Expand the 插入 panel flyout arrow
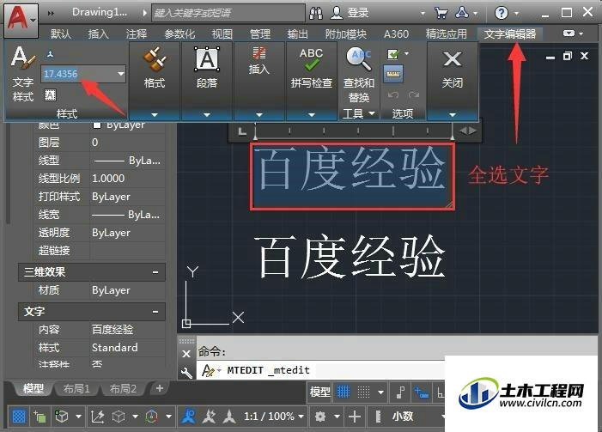602x432 pixels. pyautogui.click(x=259, y=115)
